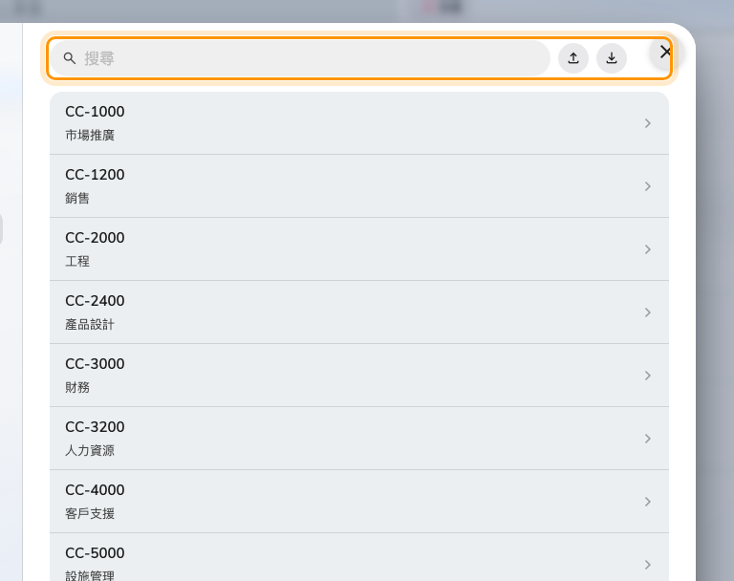Open the CC-3000 財務 row chevron
This screenshot has width=734, height=581.
(648, 376)
